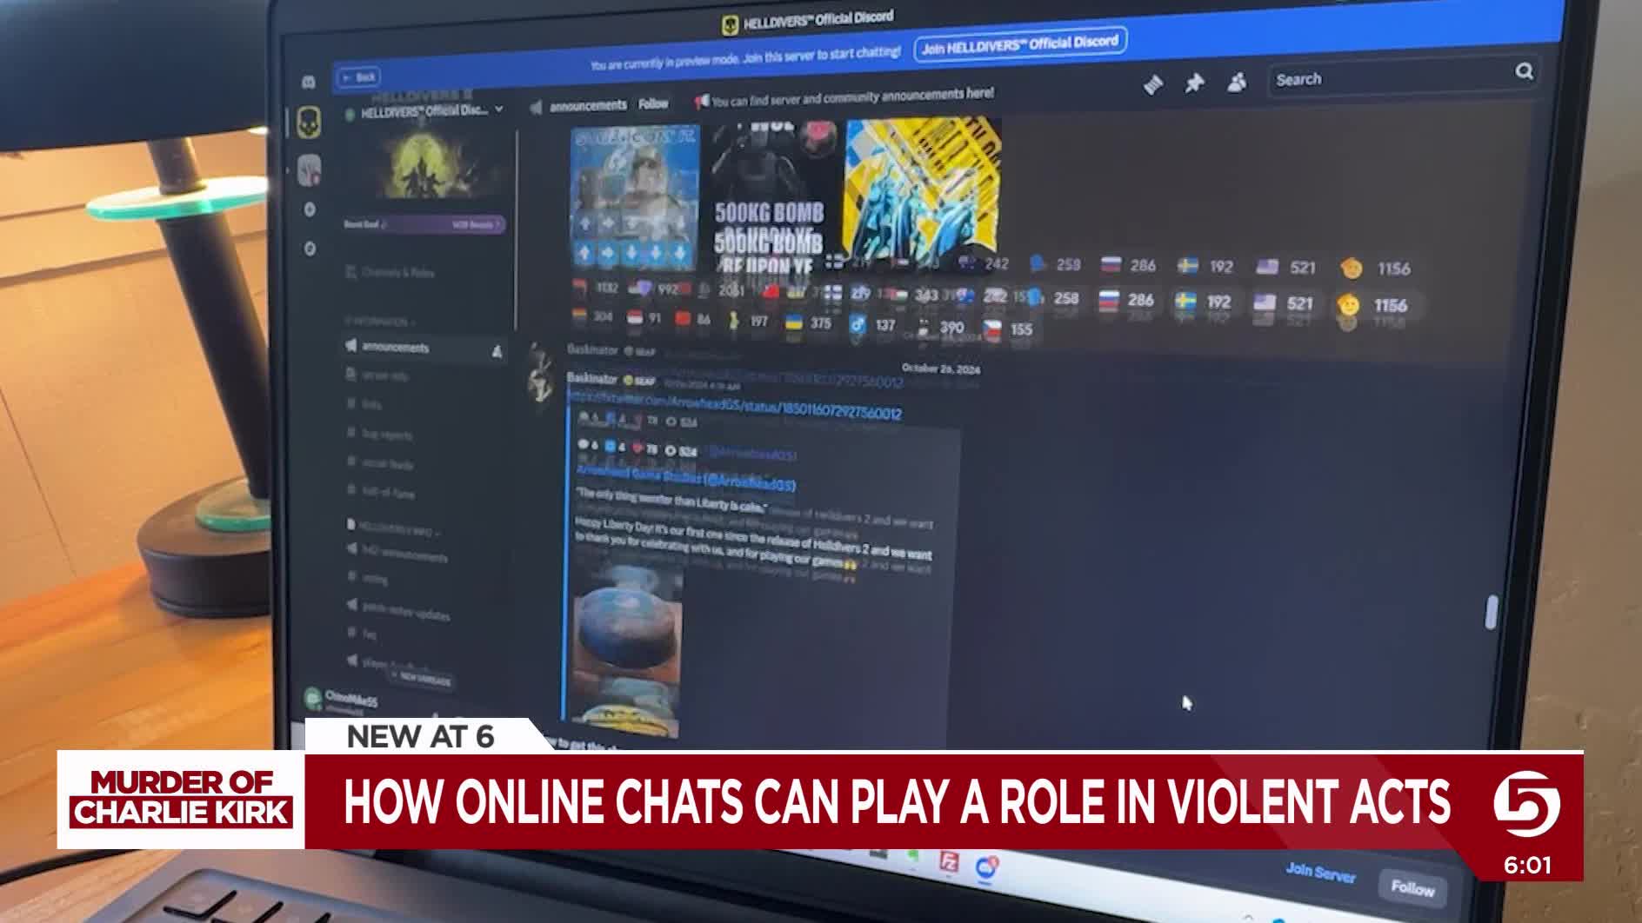
Task: Toggle the member list people icon
Action: click(1236, 82)
